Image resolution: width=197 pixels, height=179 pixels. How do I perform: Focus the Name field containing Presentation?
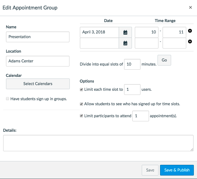(38, 37)
